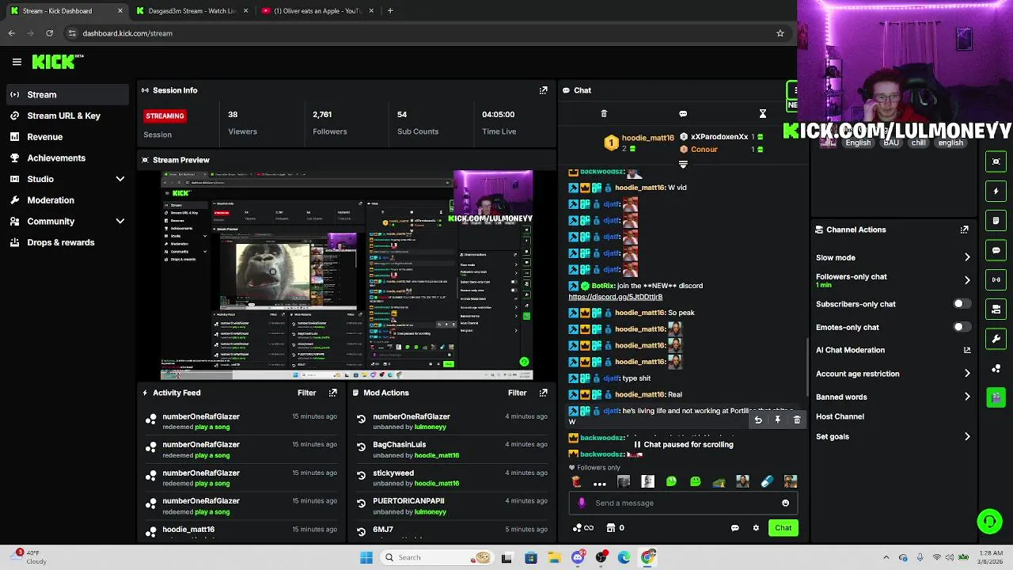The image size is (1013, 570).
Task: Open Mod Actions Filter
Action: (x=517, y=393)
